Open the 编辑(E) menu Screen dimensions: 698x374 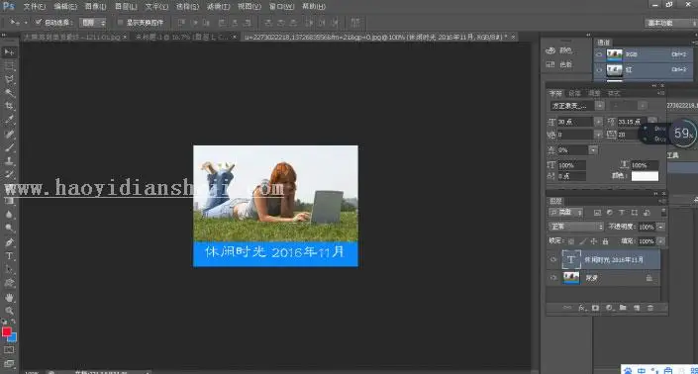[65, 7]
